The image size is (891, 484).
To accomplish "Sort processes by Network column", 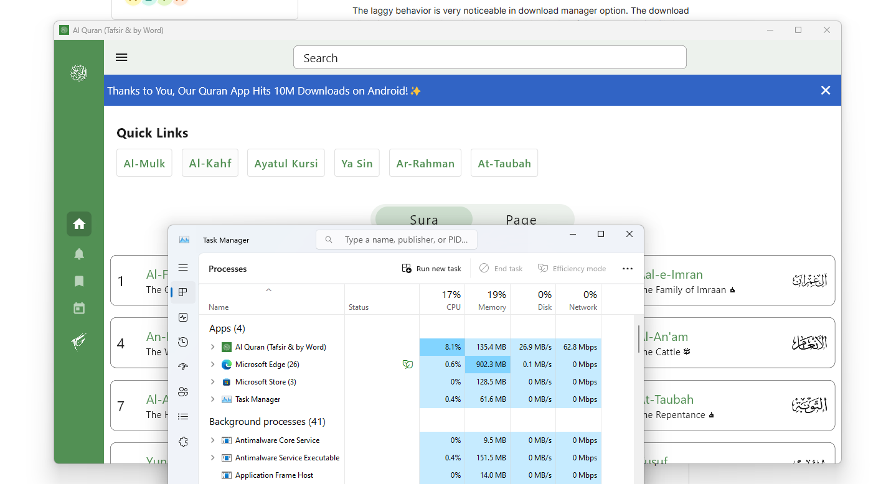I will [578, 300].
